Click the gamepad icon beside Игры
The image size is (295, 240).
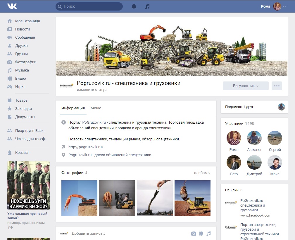click(10, 87)
